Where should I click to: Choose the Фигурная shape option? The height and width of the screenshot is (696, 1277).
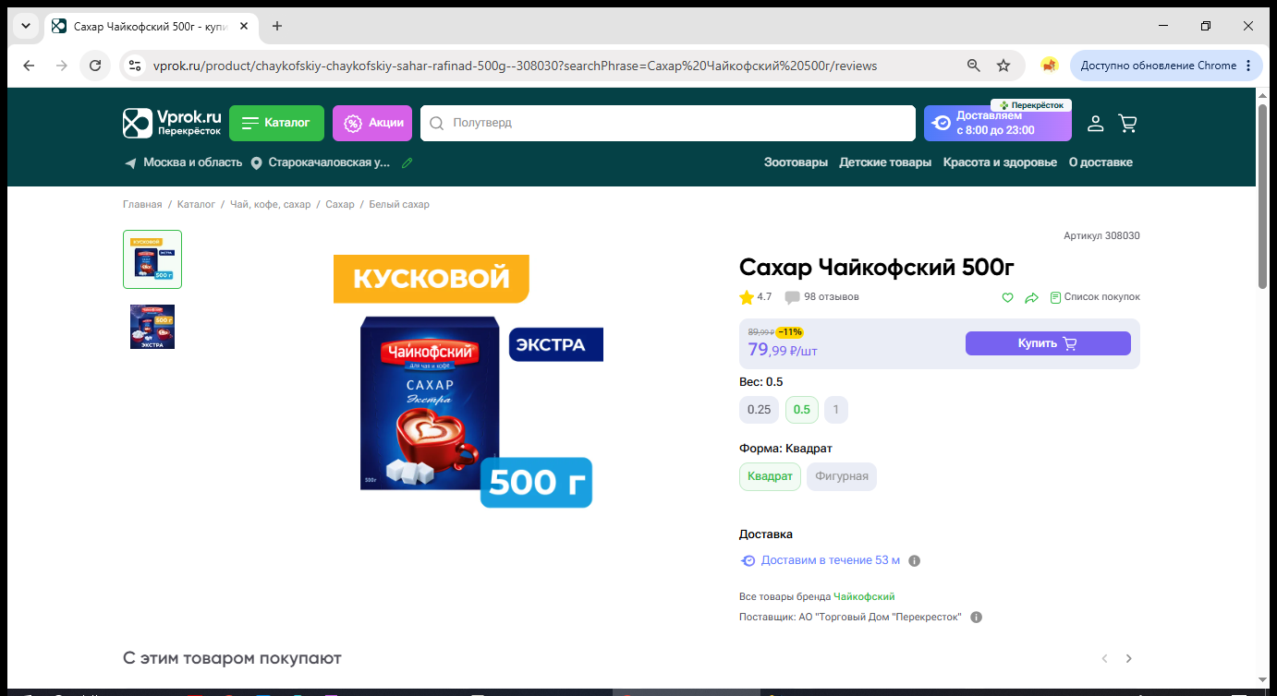pos(842,476)
